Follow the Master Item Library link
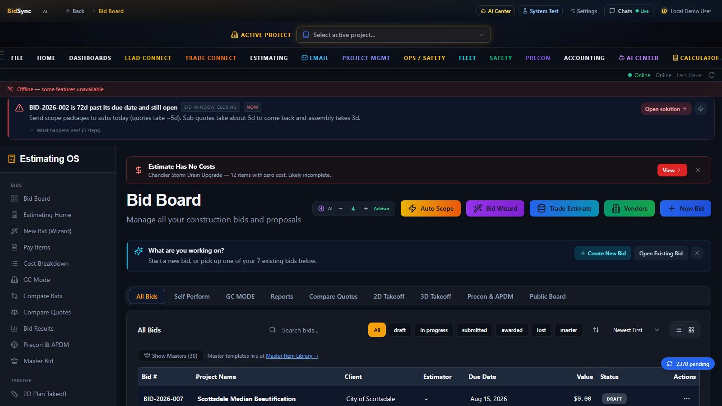This screenshot has width=722, height=406. click(x=292, y=356)
